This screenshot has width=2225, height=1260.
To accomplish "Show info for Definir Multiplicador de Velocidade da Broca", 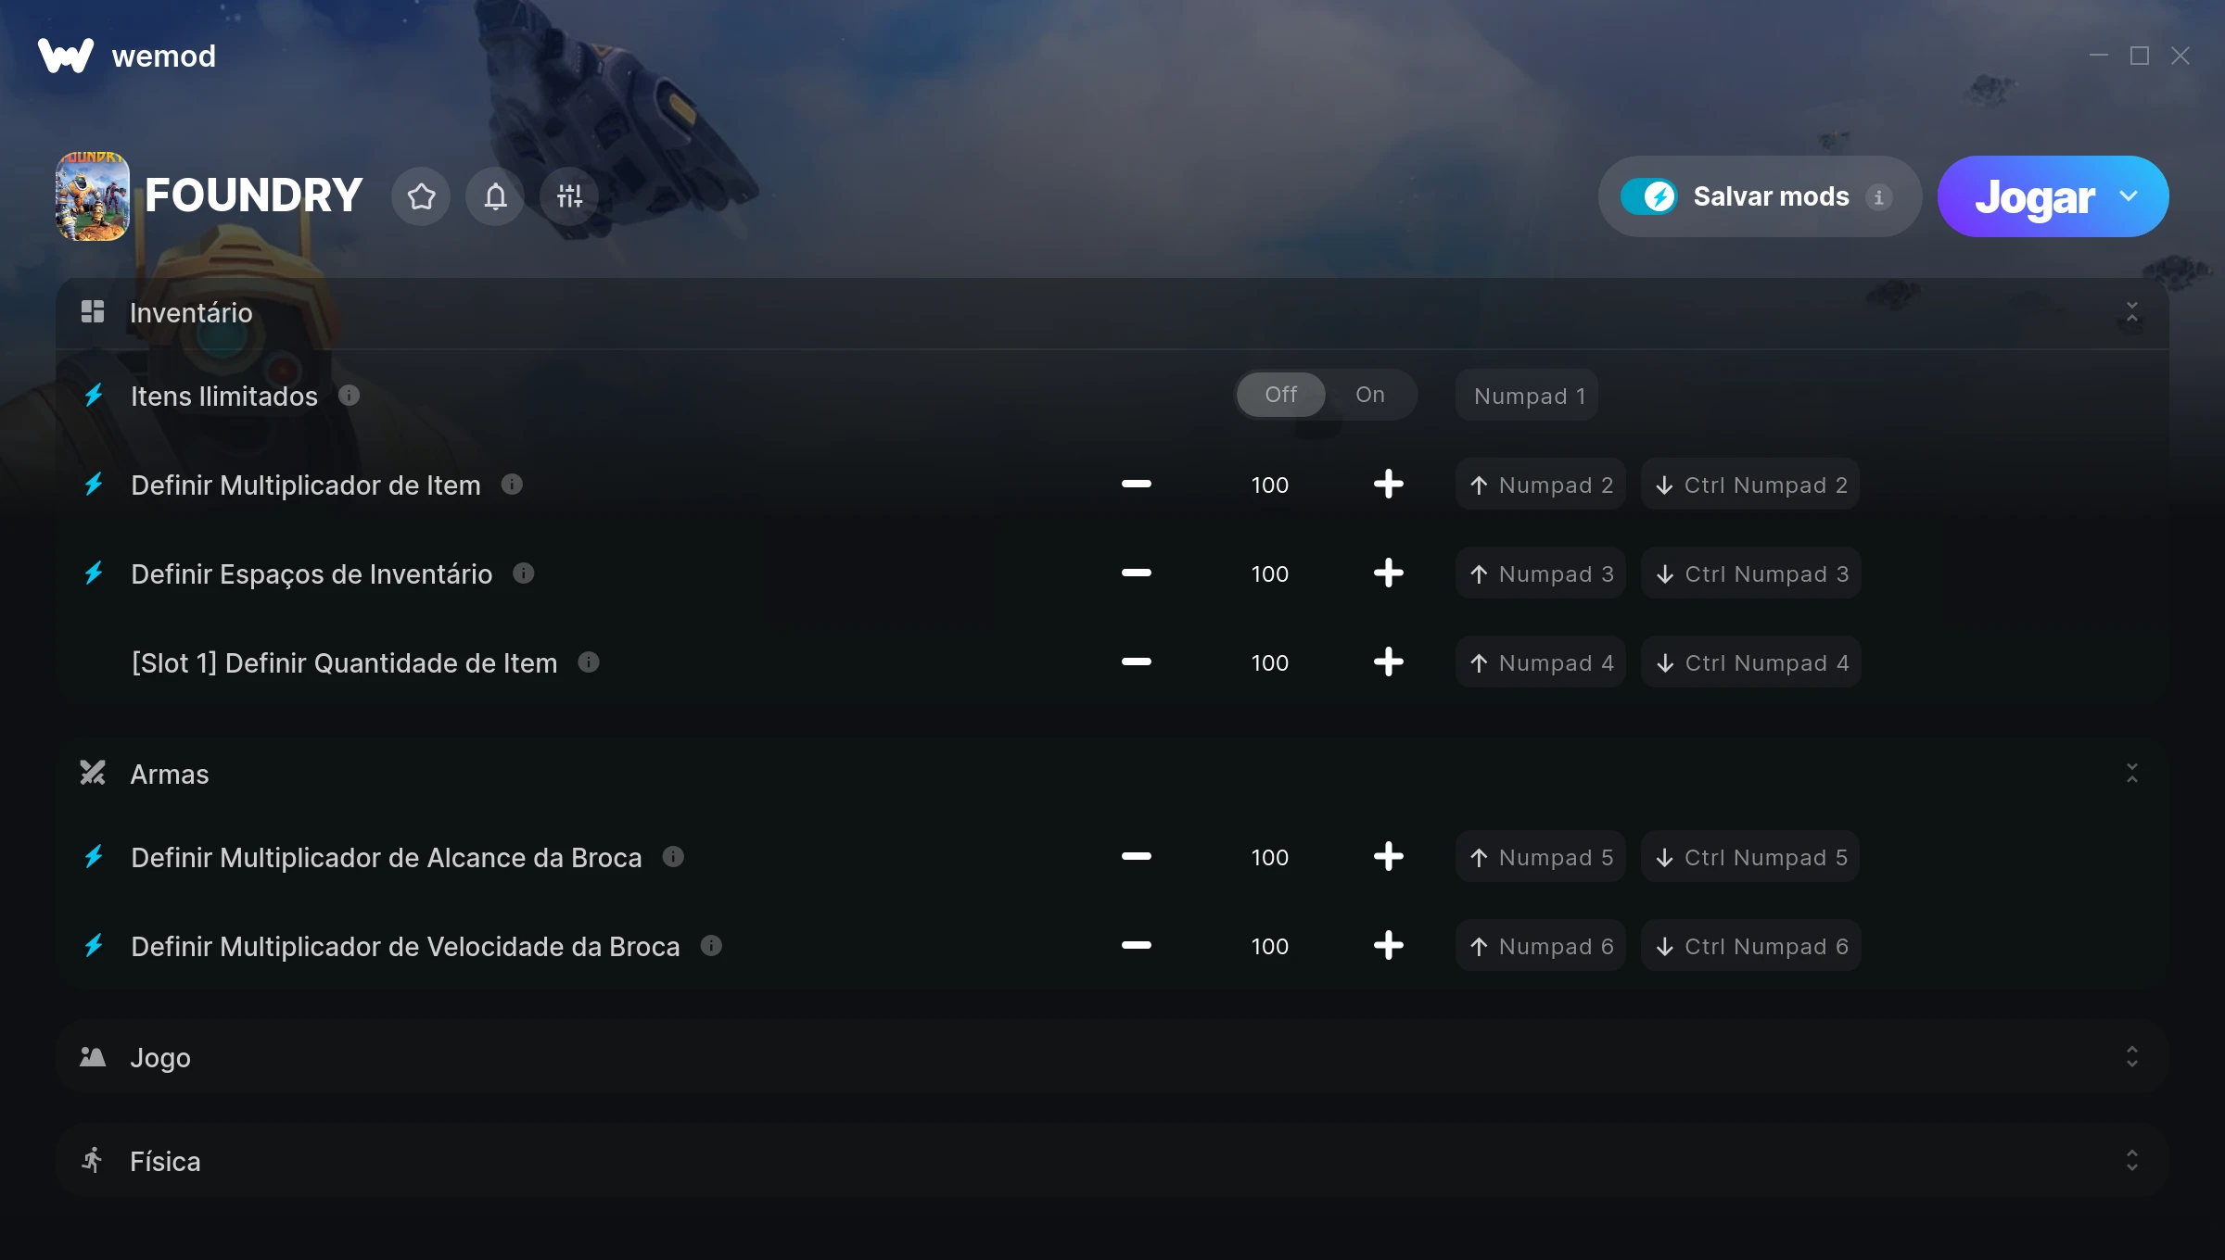I will click(711, 946).
